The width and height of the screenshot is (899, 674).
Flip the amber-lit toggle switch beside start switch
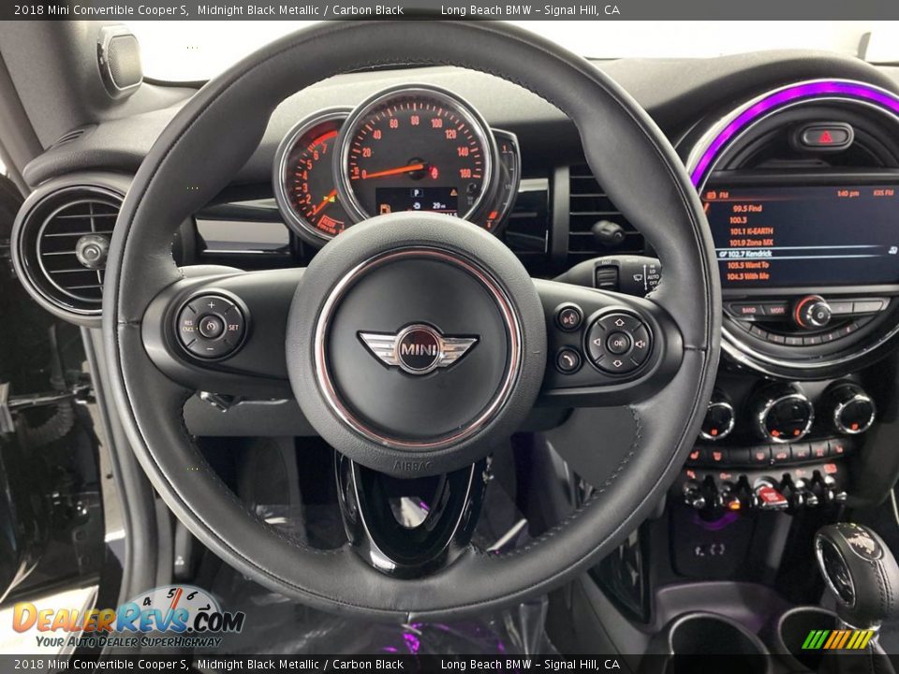point(734,500)
